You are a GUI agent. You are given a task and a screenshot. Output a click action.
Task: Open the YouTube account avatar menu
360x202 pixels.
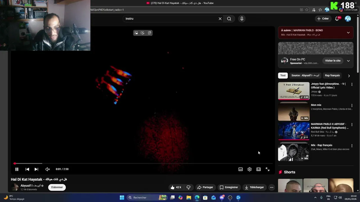[x=348, y=19]
